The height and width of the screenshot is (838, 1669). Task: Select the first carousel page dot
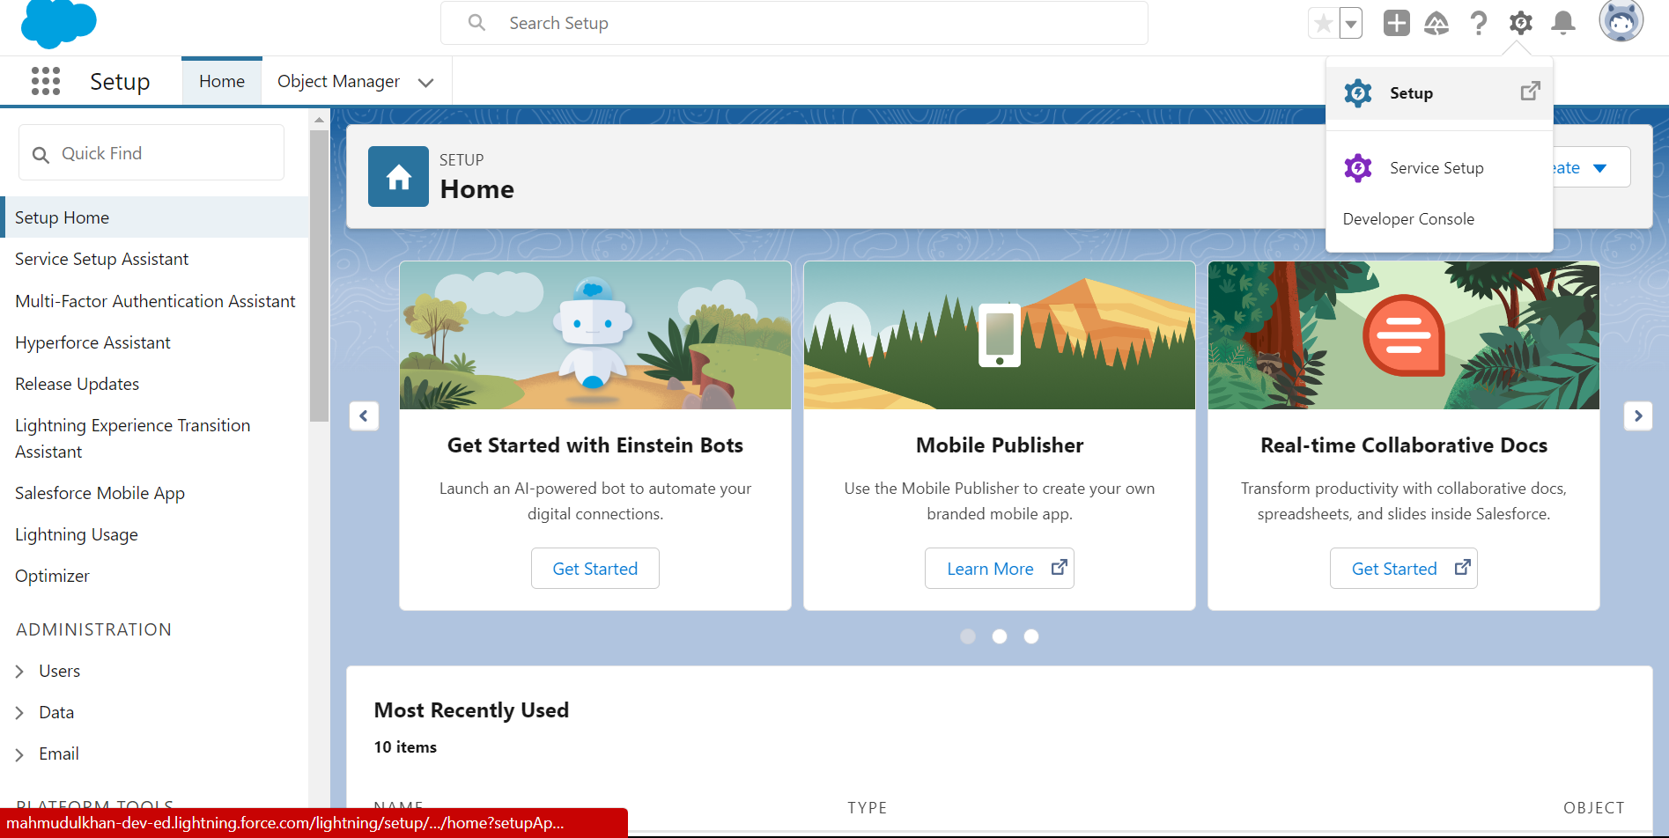(968, 636)
